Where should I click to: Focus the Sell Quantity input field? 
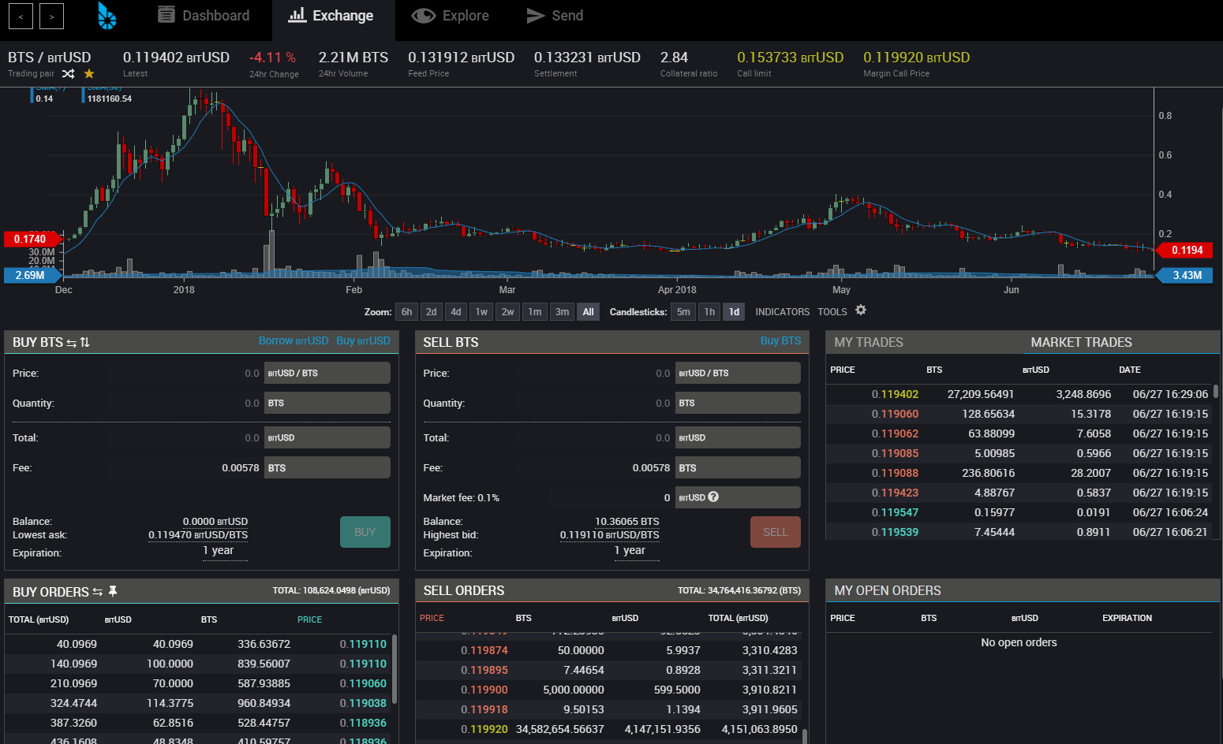(x=595, y=403)
